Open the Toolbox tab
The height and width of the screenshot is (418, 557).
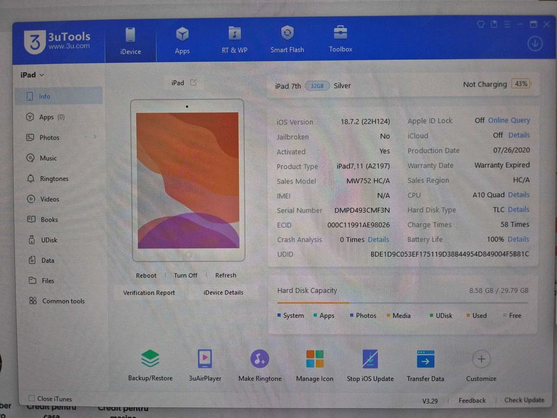pos(340,39)
